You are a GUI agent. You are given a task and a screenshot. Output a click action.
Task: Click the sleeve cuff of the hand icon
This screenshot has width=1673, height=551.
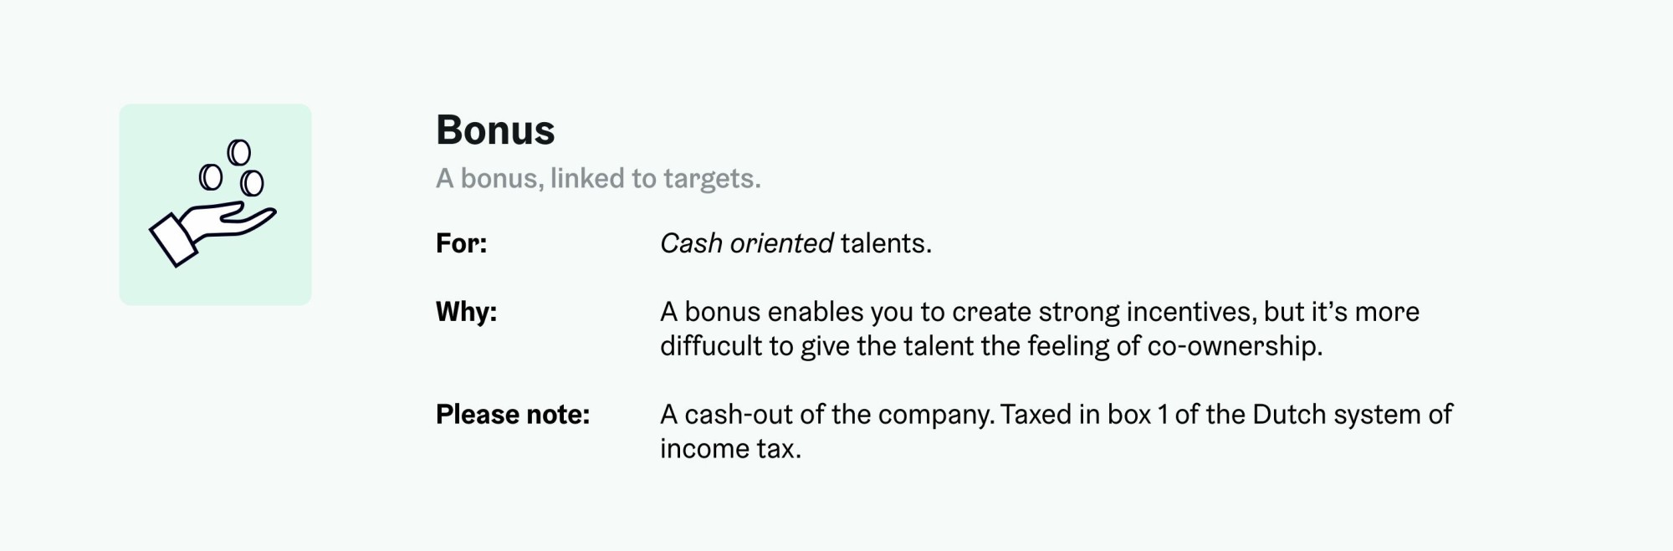click(x=173, y=241)
